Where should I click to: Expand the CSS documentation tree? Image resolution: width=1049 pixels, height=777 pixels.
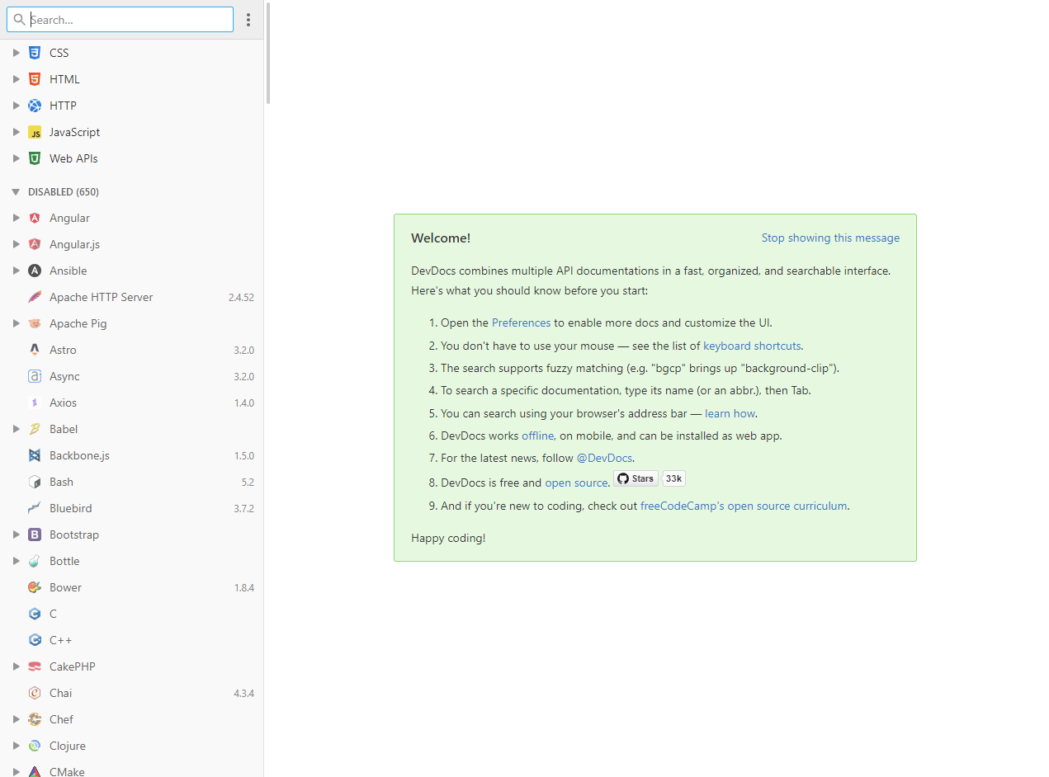tap(16, 53)
